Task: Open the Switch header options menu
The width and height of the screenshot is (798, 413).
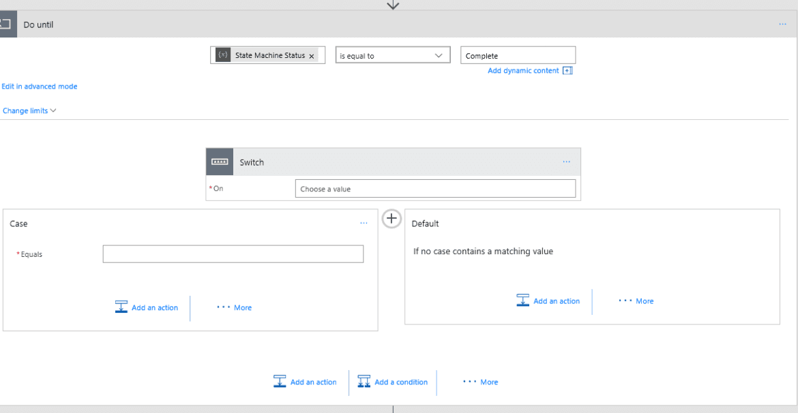Action: click(x=566, y=162)
